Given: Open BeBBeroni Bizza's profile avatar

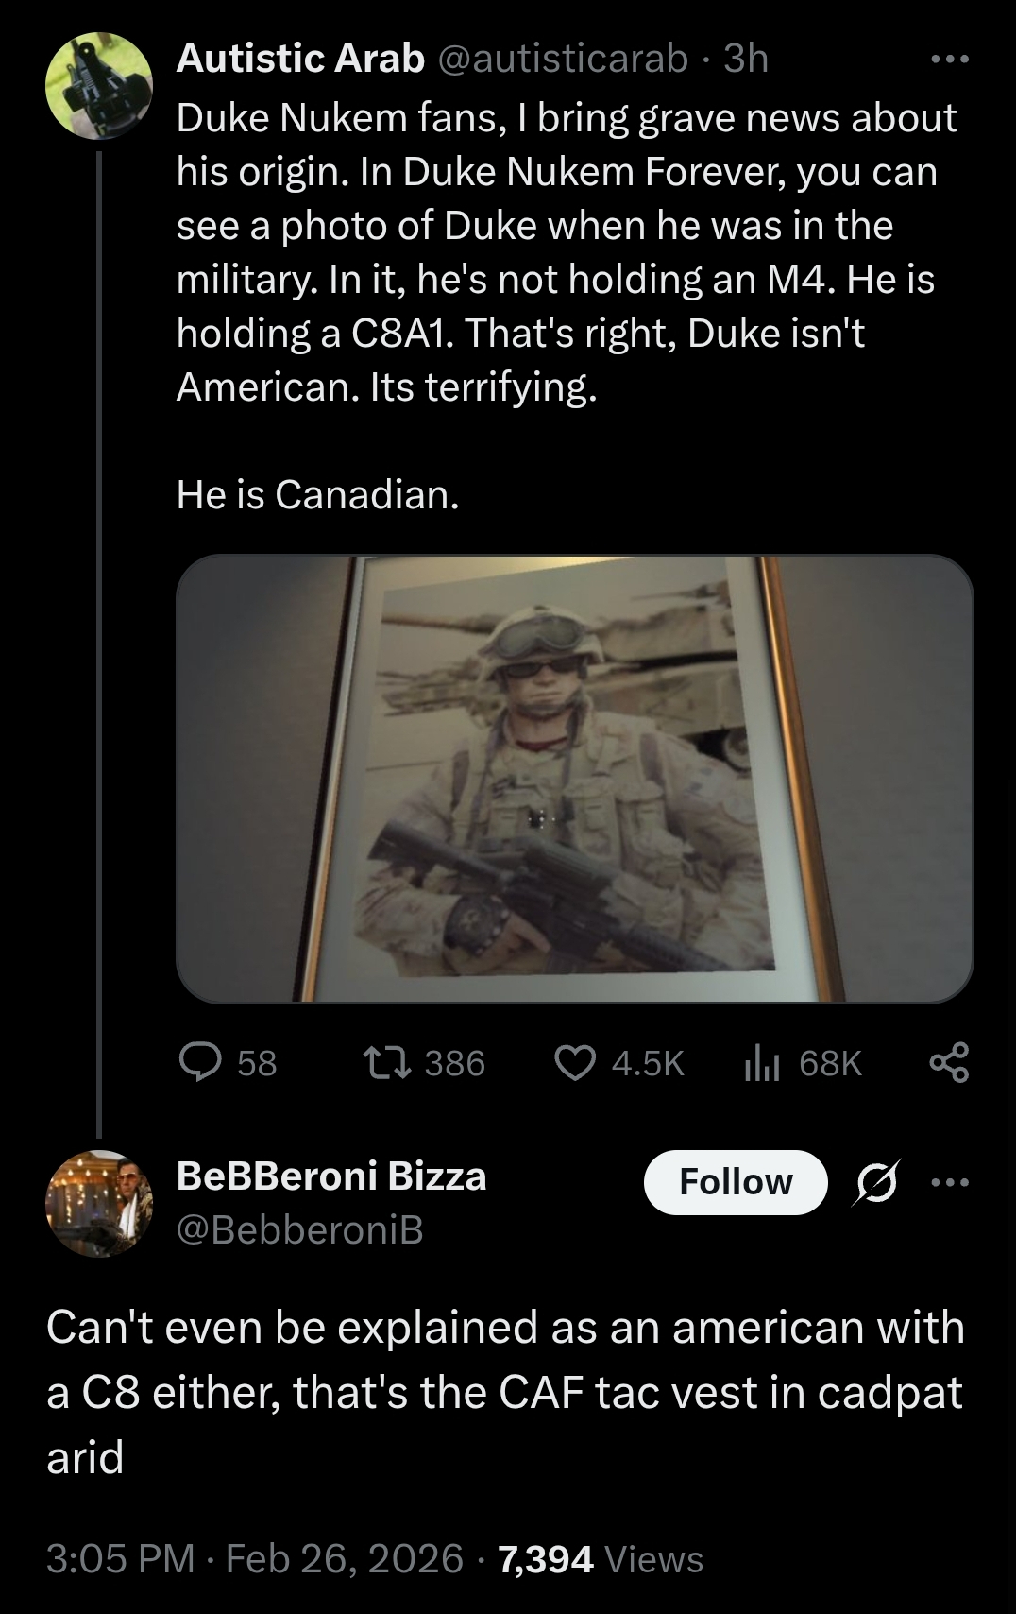Looking at the screenshot, I should 99,1203.
